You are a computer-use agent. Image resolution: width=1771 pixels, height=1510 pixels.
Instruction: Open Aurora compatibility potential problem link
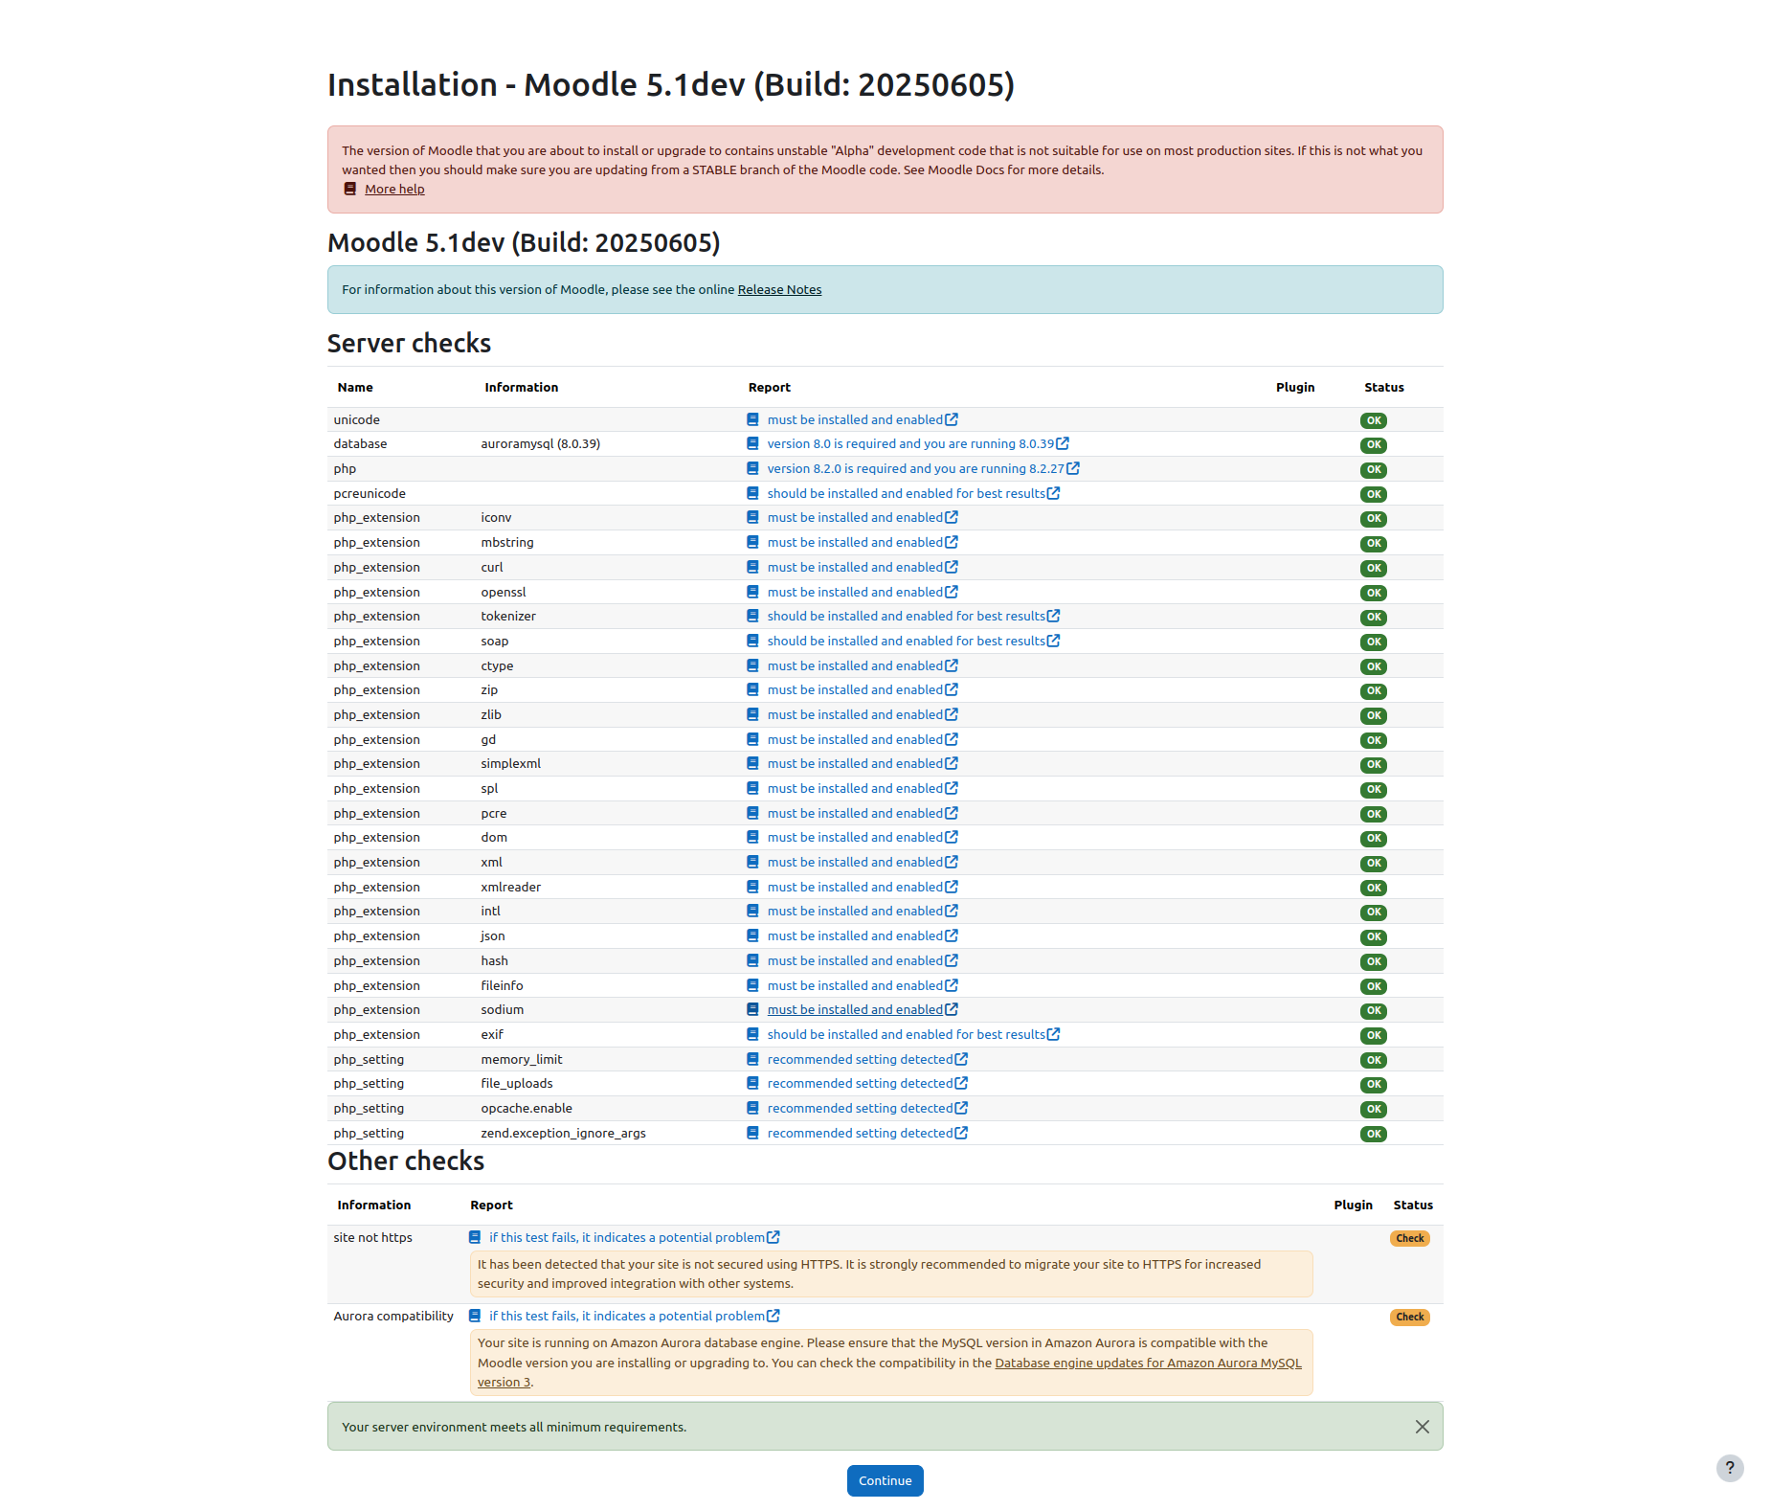(627, 1316)
